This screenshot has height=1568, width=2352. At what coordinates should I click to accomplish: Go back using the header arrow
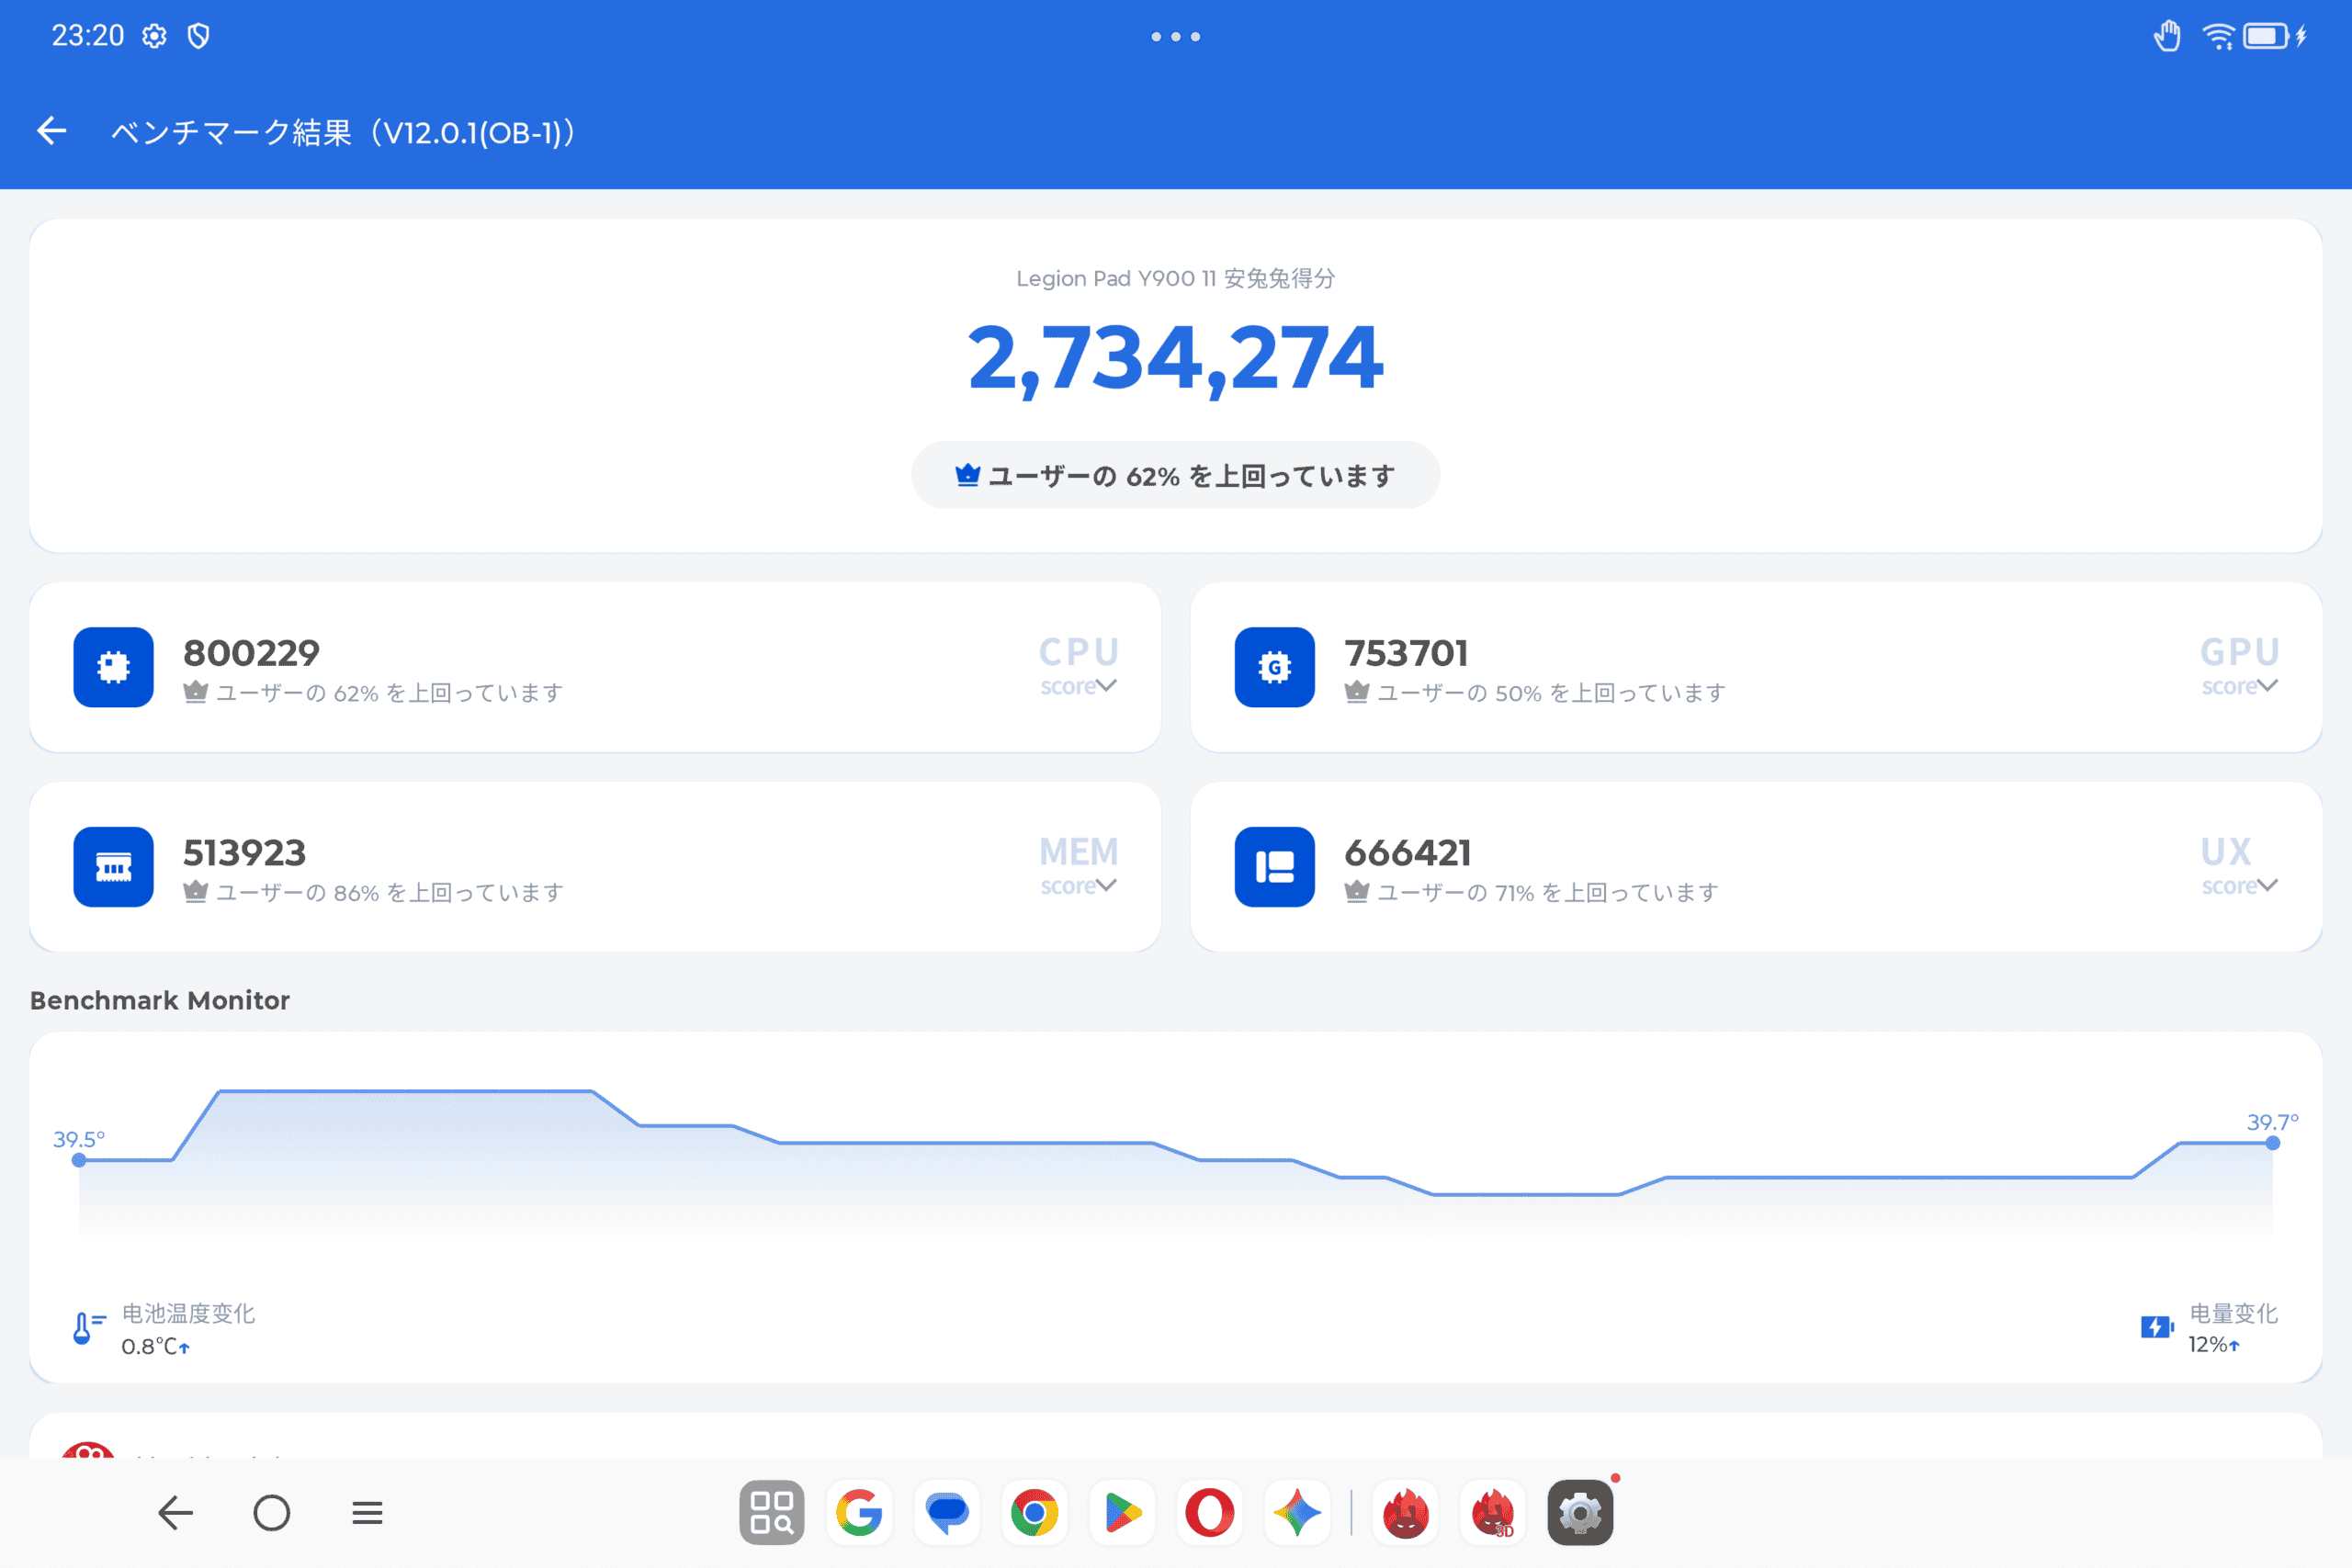[51, 131]
